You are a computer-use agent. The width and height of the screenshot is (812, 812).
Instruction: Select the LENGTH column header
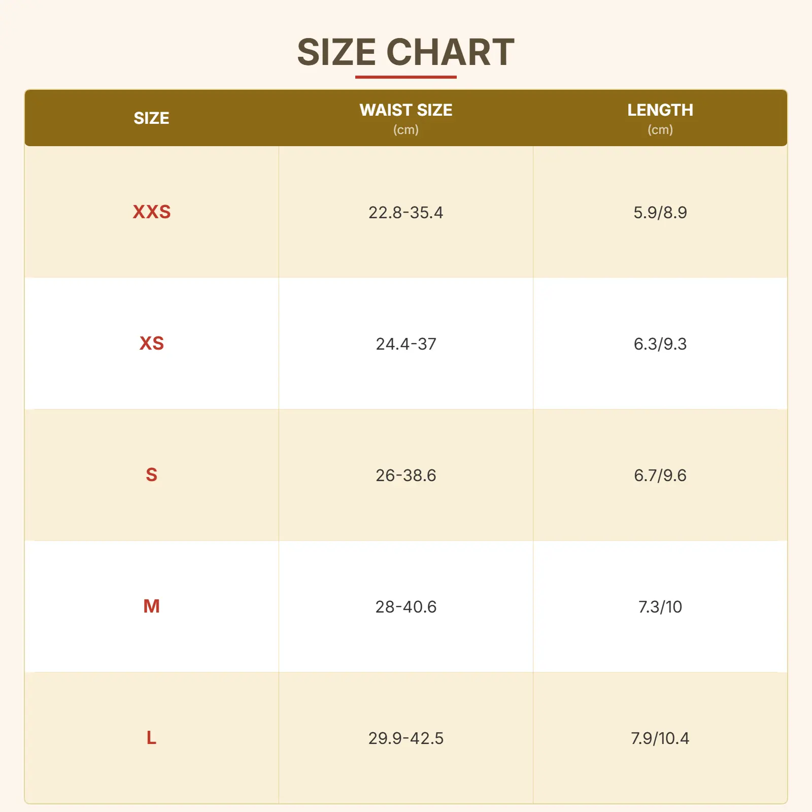[x=660, y=110]
